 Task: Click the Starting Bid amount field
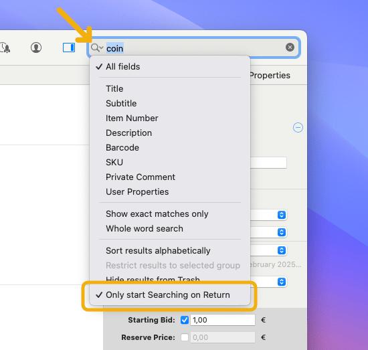point(223,320)
